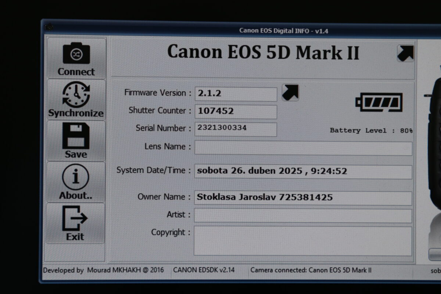441x294 pixels.
Task: Click the System Date/Time field
Action: point(303,172)
